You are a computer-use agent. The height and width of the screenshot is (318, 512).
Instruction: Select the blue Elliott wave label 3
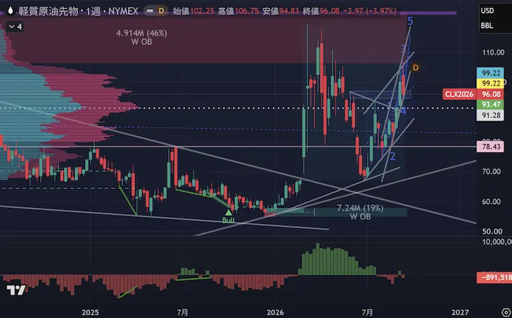point(404,48)
